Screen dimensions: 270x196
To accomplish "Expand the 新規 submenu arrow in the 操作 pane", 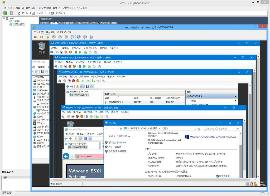I will click(235, 101).
